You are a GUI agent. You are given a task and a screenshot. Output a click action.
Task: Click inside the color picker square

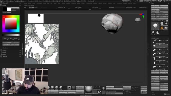pos(11,24)
